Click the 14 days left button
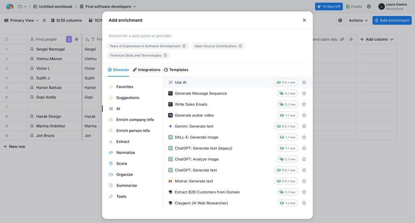This screenshot has width=415, height=223. click(329, 6)
